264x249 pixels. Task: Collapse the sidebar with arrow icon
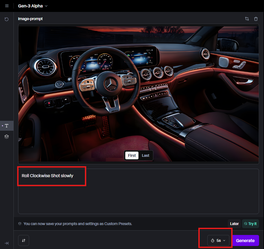[7, 243]
